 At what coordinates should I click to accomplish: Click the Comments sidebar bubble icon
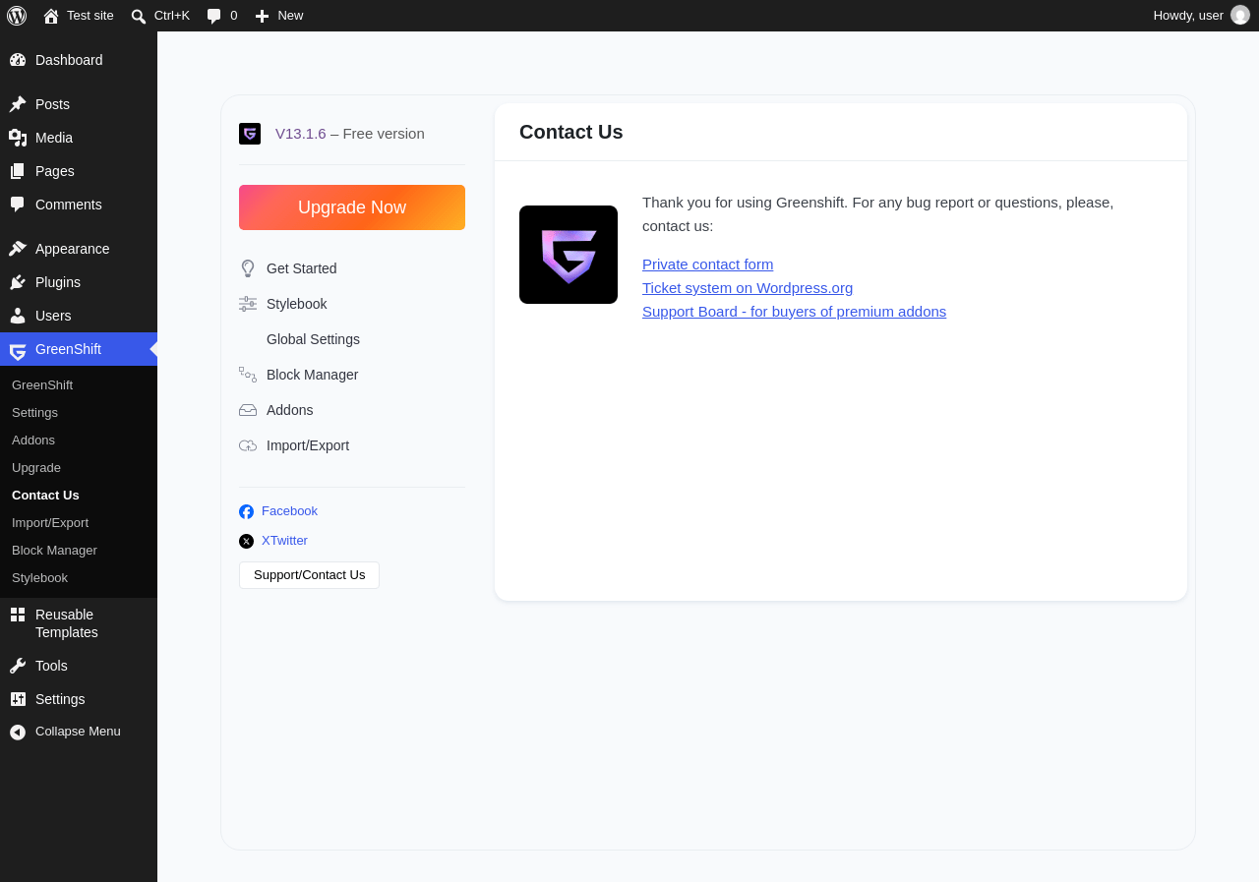(18, 205)
